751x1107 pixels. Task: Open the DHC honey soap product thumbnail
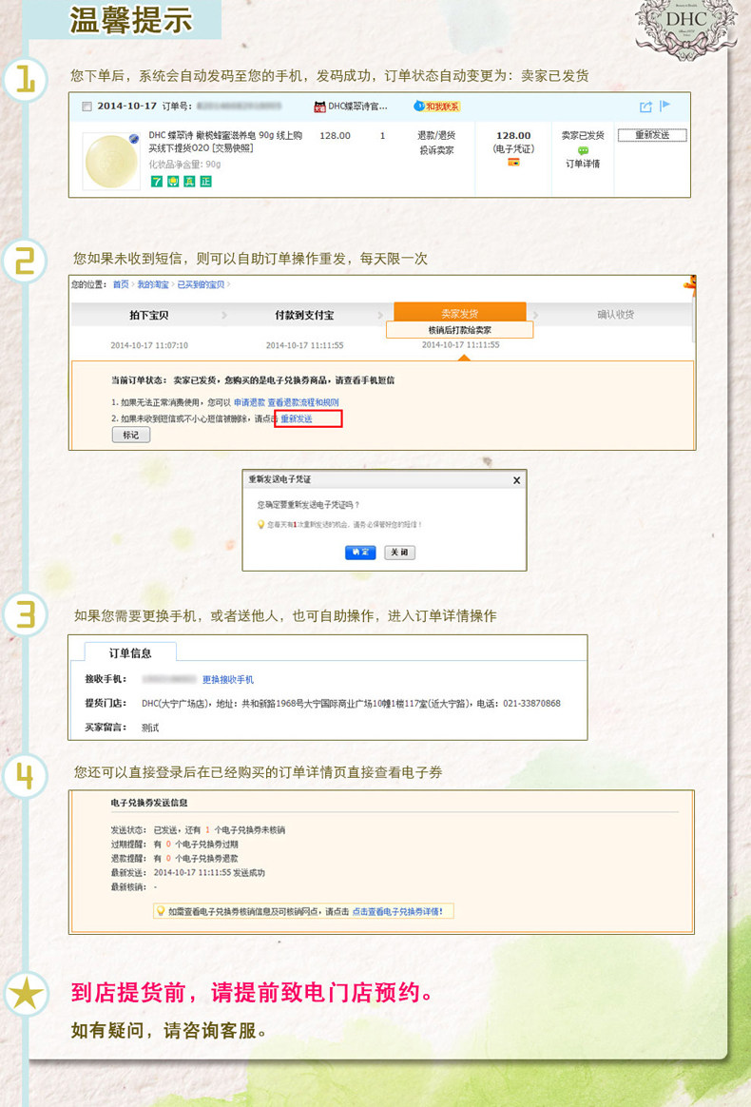tap(111, 161)
